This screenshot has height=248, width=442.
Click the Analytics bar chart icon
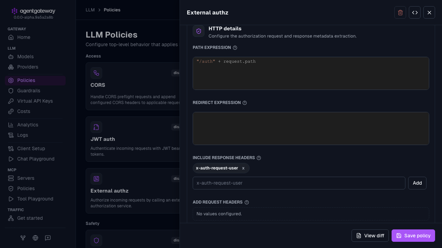click(11, 125)
